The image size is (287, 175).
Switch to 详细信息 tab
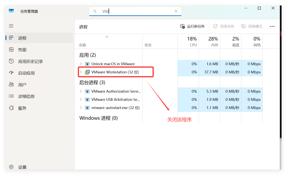tap(39, 96)
